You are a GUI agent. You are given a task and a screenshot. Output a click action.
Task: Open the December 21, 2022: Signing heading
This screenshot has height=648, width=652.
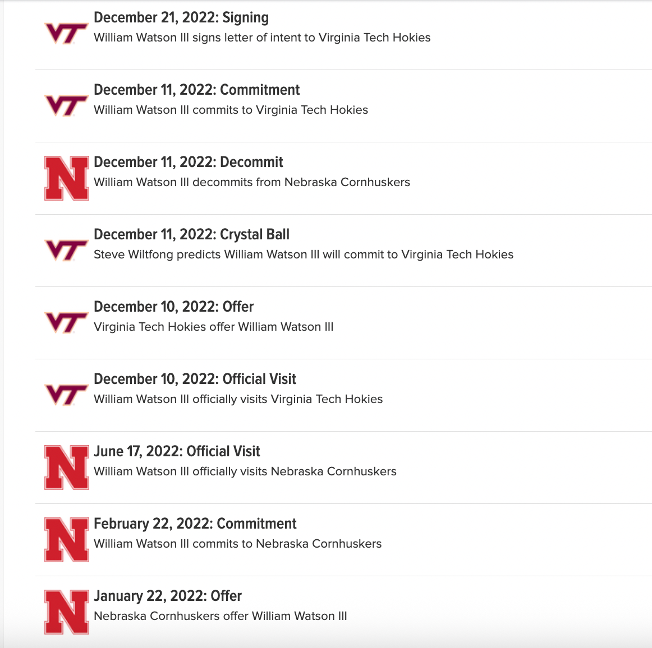click(x=181, y=17)
